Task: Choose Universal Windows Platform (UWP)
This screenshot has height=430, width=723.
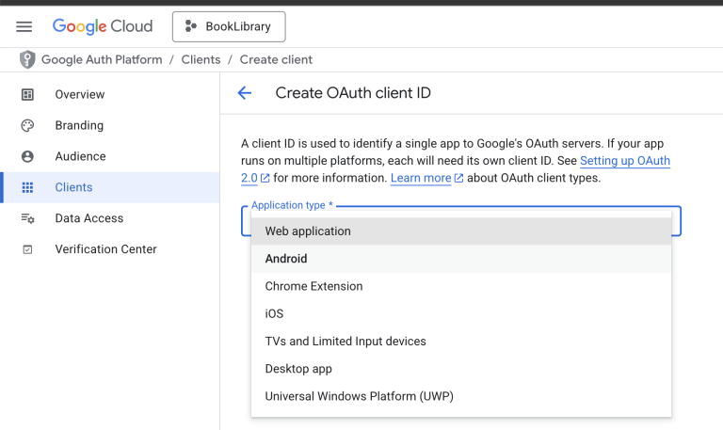Action: point(359,396)
